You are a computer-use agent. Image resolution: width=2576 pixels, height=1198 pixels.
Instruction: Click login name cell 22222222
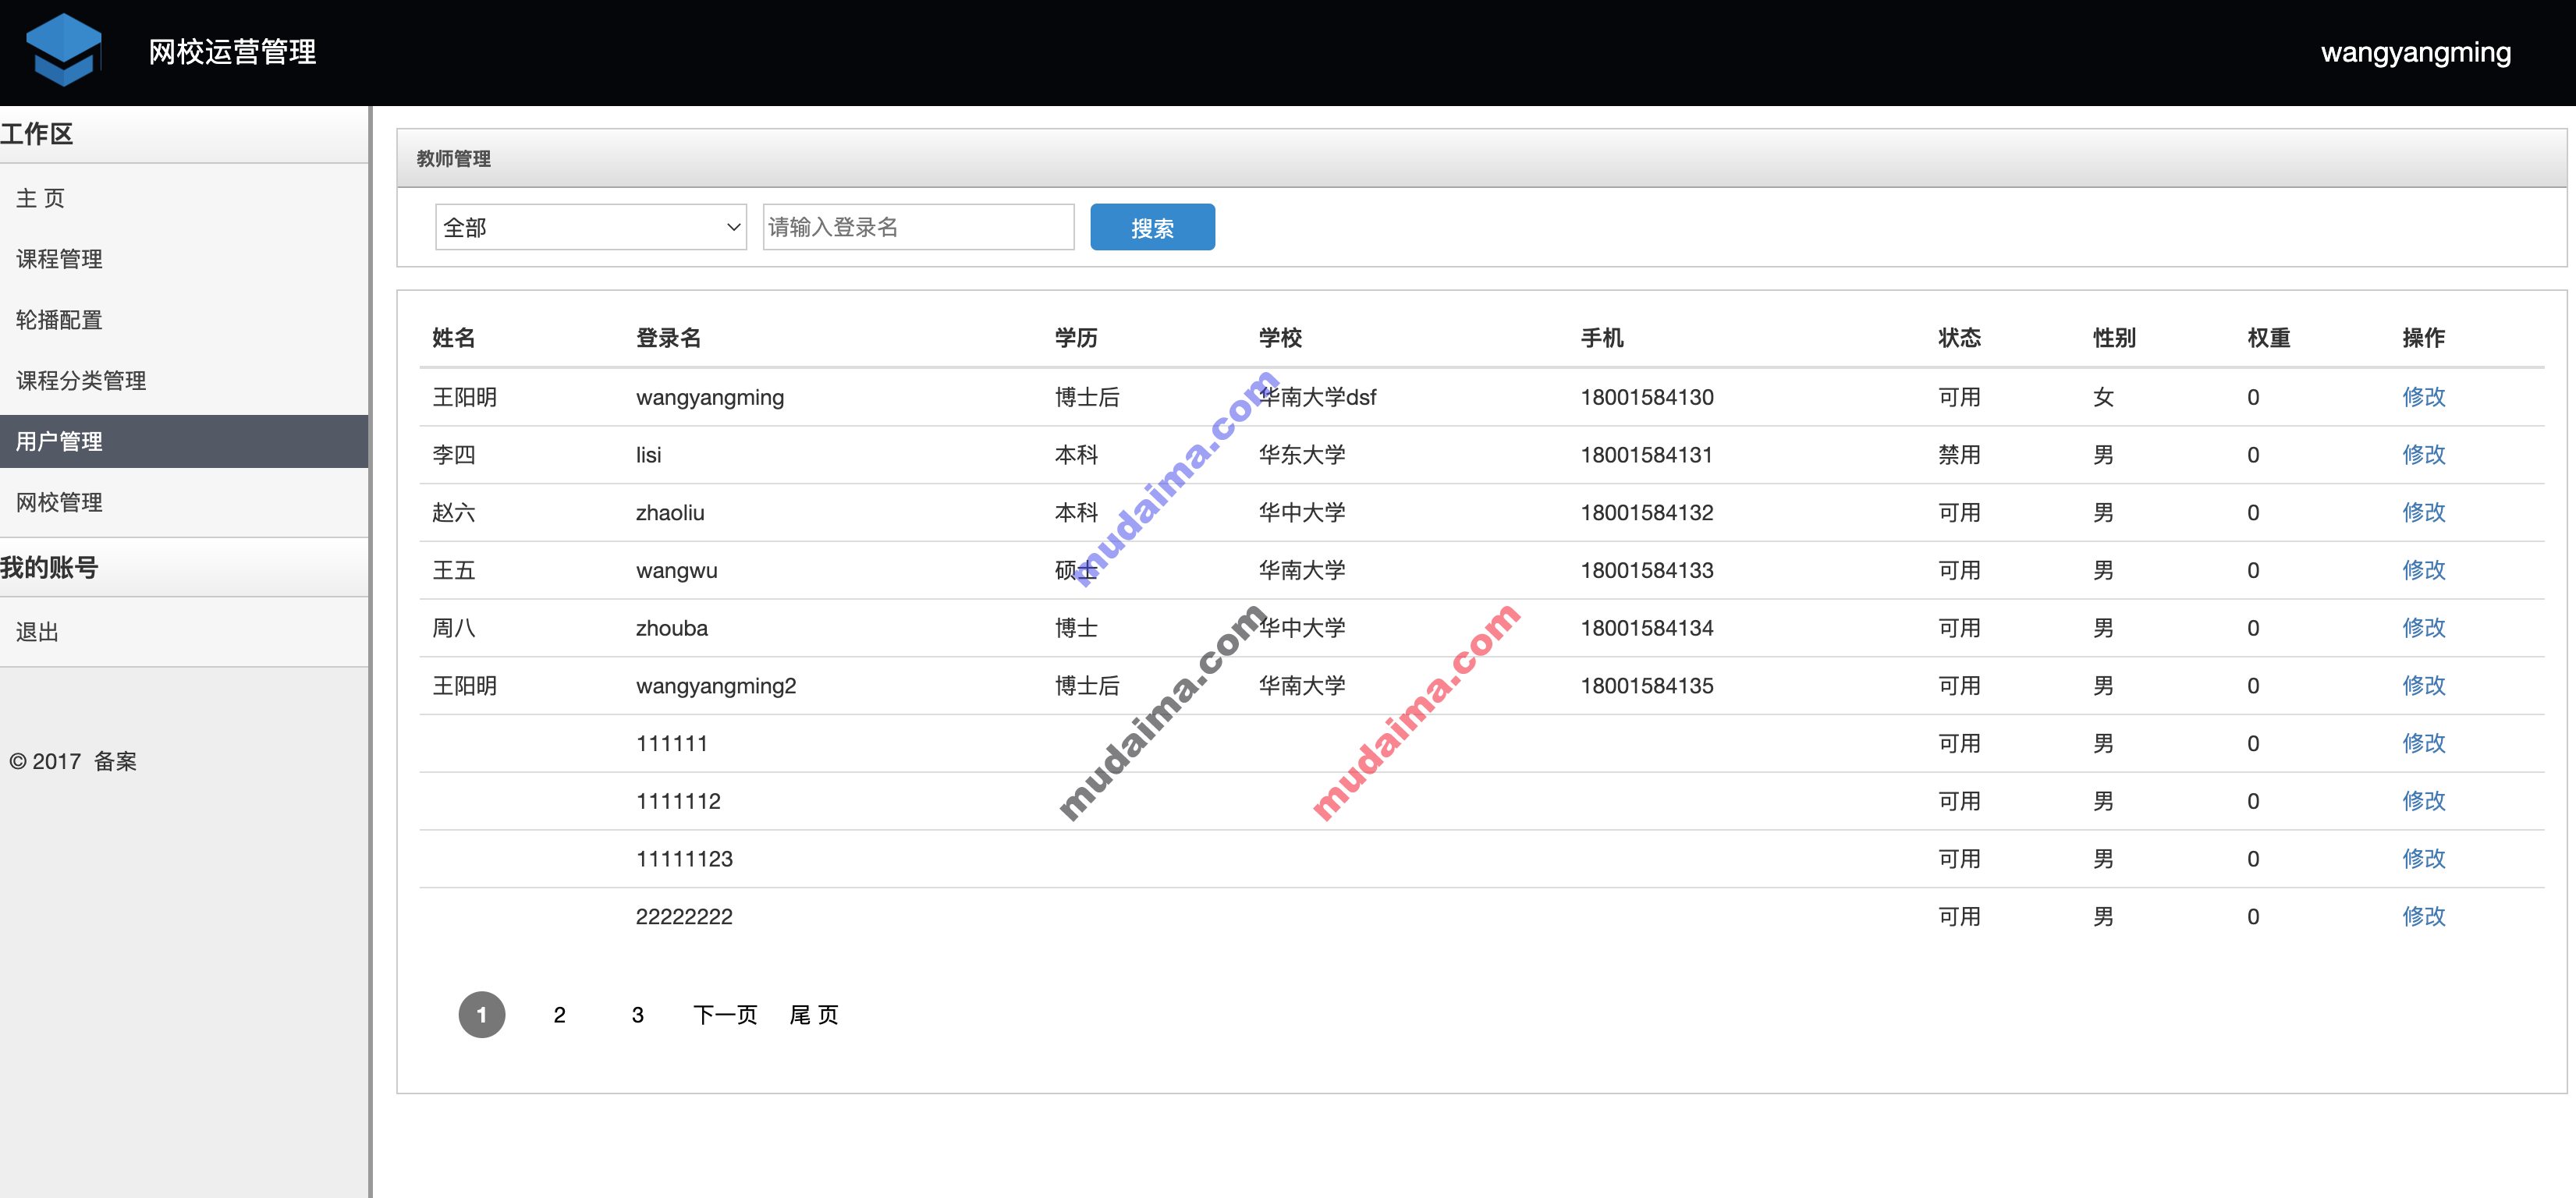pos(684,917)
